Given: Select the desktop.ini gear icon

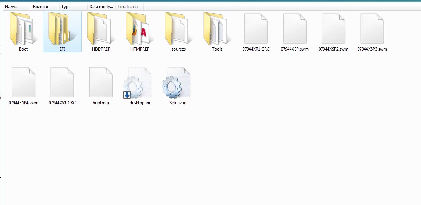Looking at the screenshot, I should tap(137, 83).
